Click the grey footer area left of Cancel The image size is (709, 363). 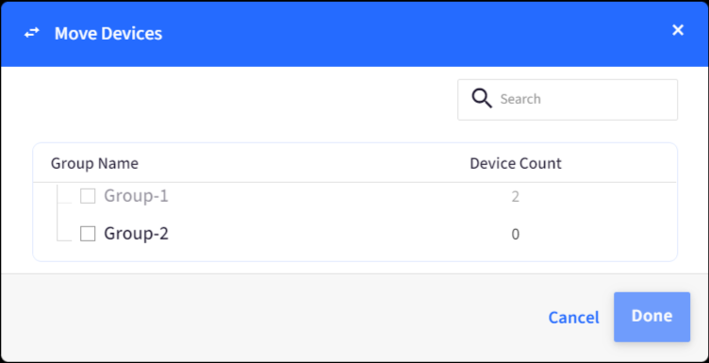click(x=272, y=318)
